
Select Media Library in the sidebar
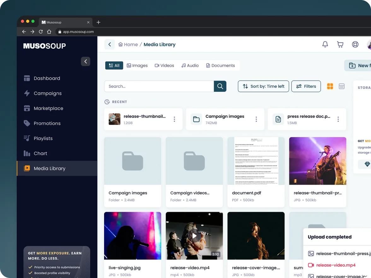(57, 168)
